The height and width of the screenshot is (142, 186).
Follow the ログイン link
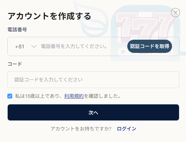127,129
